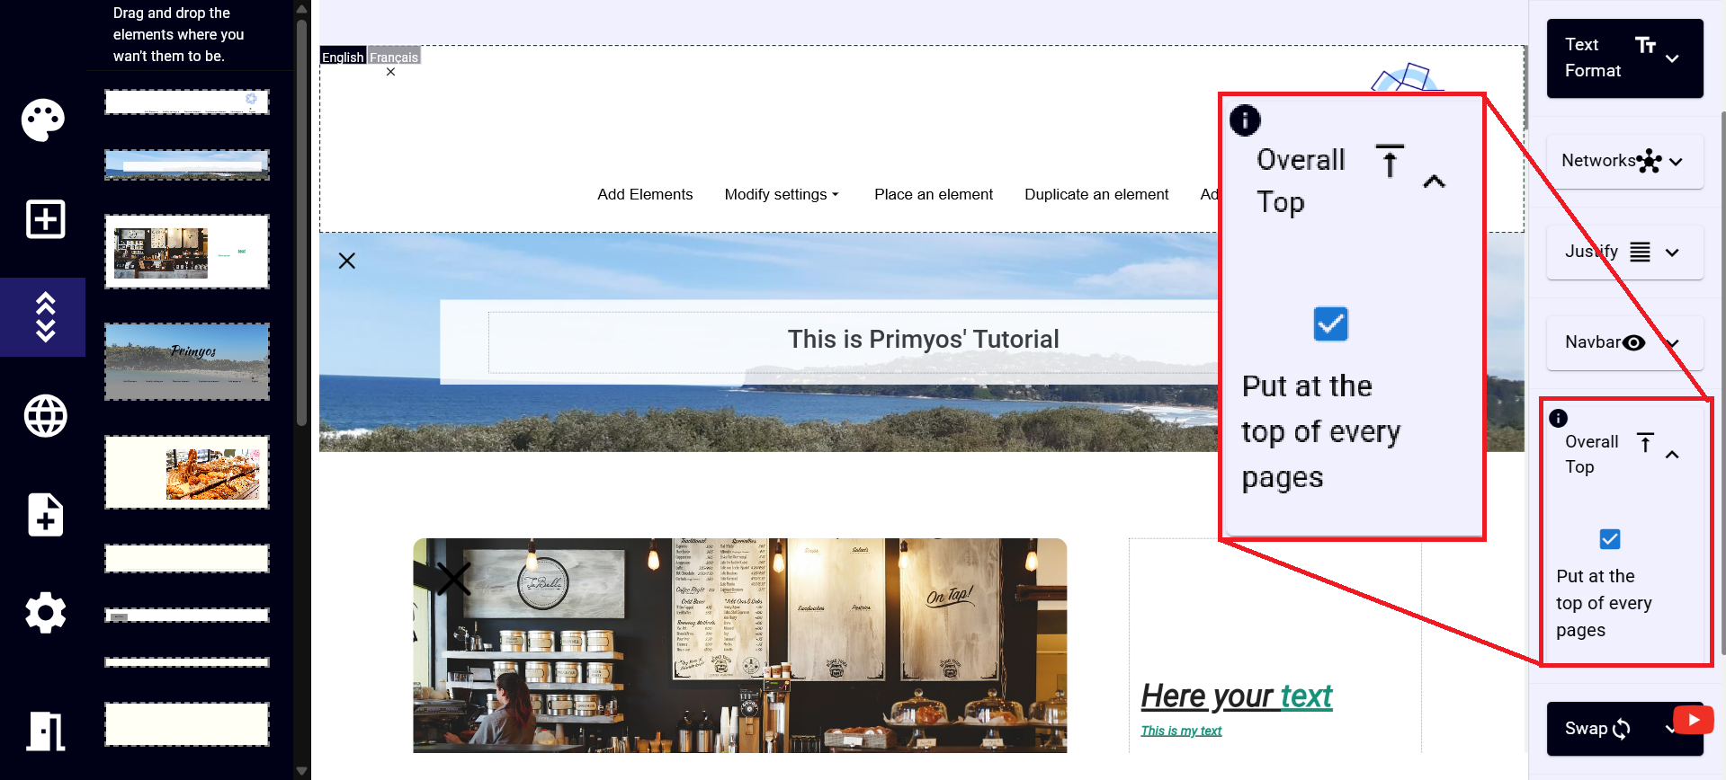
Task: Open the Modify settings menu
Action: click(x=781, y=194)
